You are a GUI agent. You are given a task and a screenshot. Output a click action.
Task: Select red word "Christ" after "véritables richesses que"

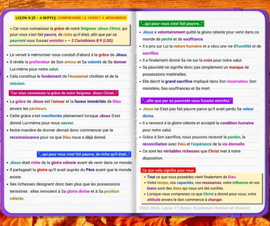(213, 151)
